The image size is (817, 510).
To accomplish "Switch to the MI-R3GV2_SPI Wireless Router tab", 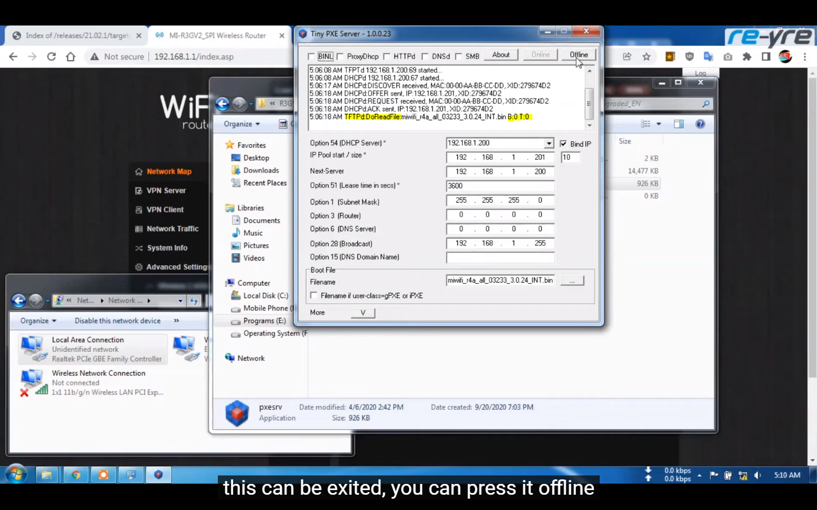I will pyautogui.click(x=218, y=36).
